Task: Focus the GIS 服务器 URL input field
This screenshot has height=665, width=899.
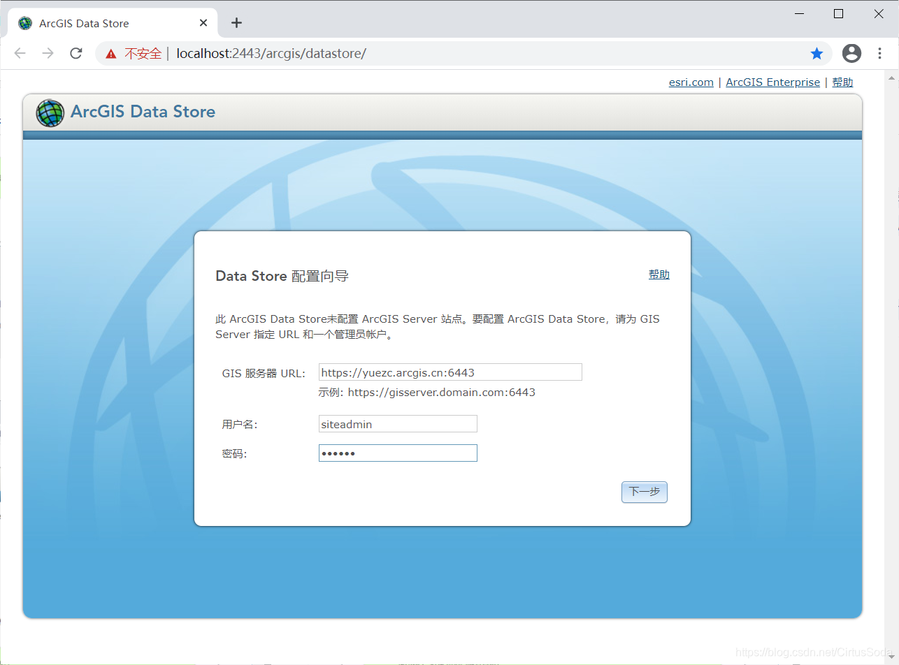Action: [x=450, y=372]
